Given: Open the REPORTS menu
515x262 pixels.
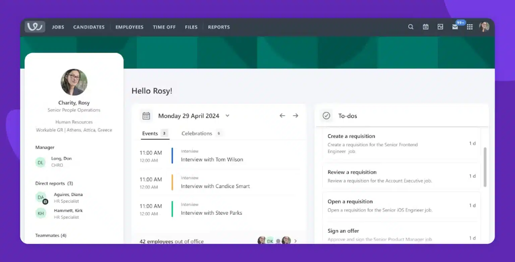Looking at the screenshot, I should click(x=219, y=27).
